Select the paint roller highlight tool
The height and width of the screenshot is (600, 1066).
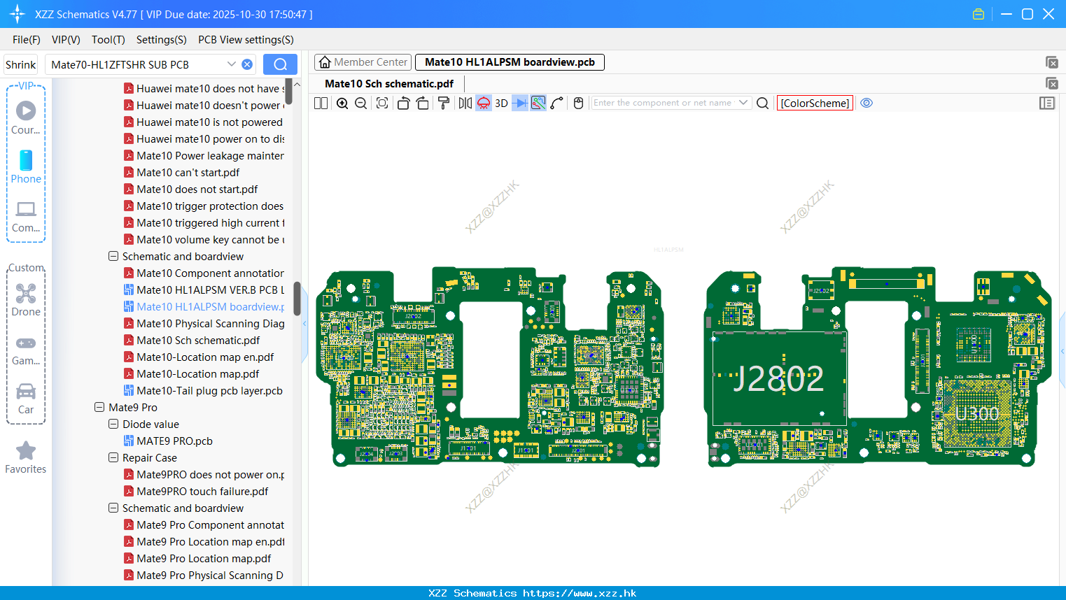tap(444, 103)
